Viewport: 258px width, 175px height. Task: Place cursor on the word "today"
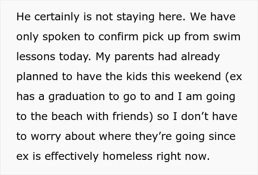[75, 57]
